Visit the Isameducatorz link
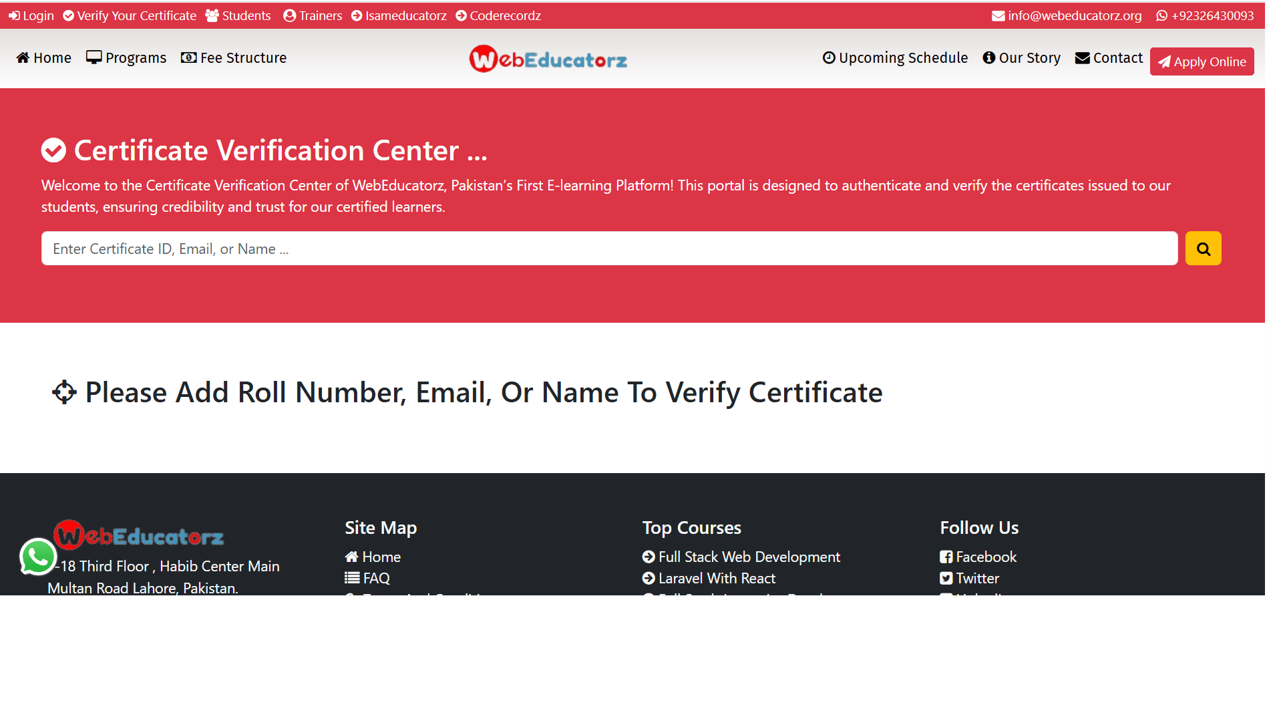 click(399, 15)
